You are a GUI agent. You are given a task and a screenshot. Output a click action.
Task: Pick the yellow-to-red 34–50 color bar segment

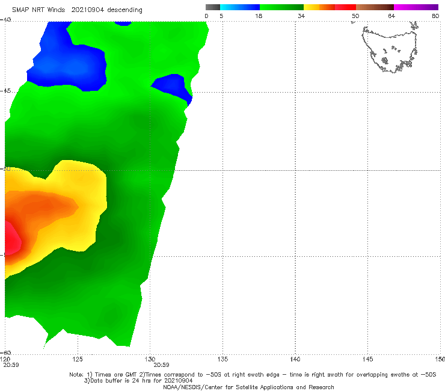(330, 7)
